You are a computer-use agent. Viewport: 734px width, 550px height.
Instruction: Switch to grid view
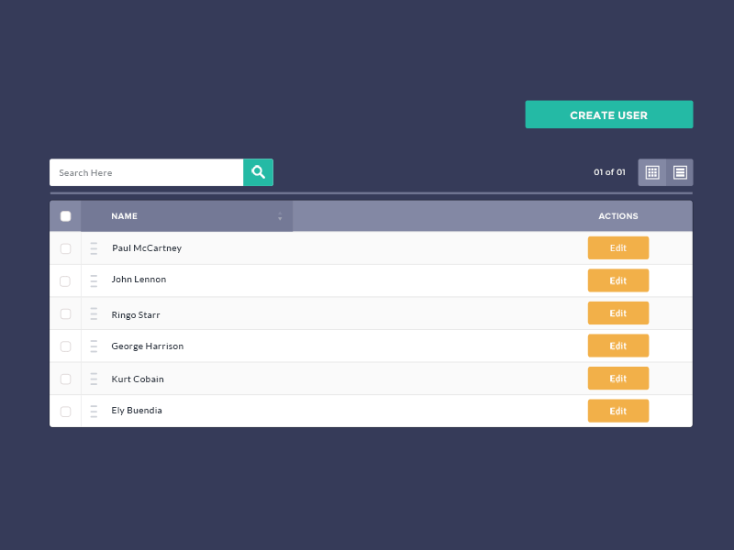pos(652,172)
